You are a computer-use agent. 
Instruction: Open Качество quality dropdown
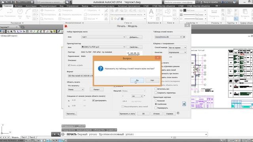coord(177,52)
